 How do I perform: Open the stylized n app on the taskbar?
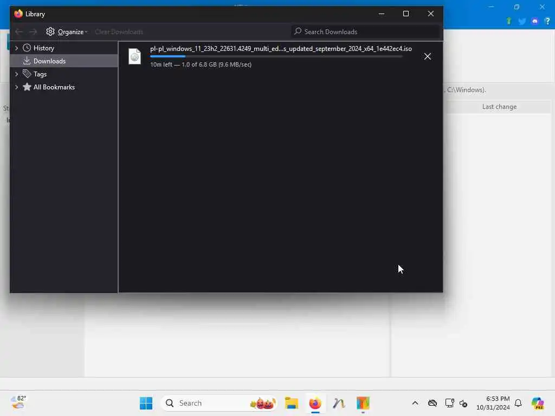(x=339, y=403)
